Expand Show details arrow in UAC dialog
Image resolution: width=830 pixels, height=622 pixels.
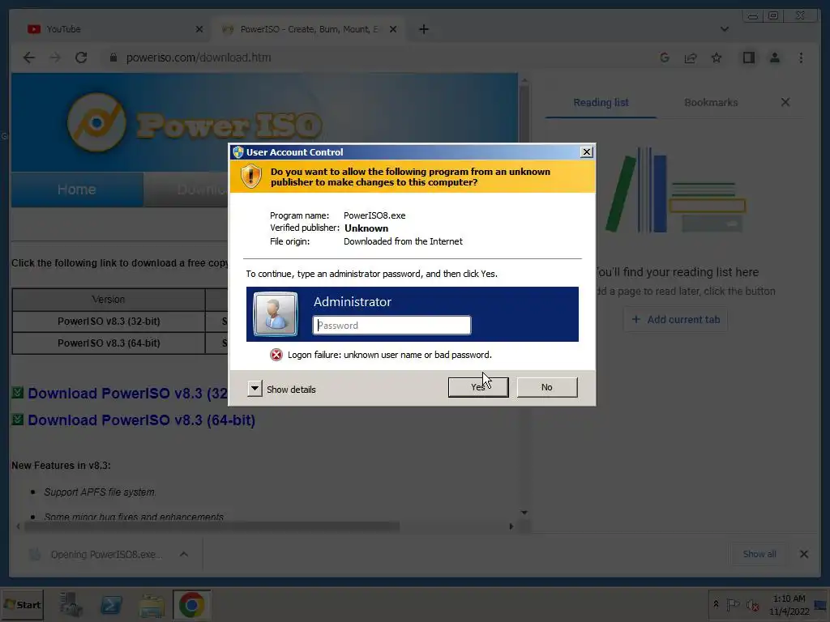coord(255,389)
